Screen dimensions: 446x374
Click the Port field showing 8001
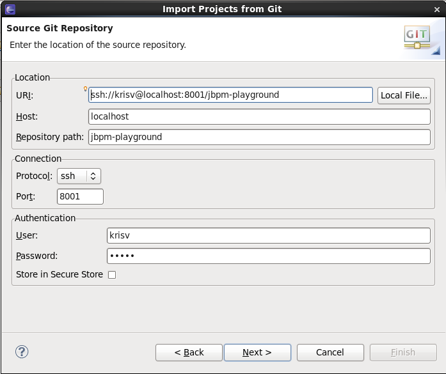tap(80, 197)
